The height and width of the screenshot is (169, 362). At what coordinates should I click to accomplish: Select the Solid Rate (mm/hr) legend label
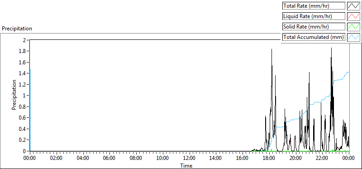click(314, 27)
